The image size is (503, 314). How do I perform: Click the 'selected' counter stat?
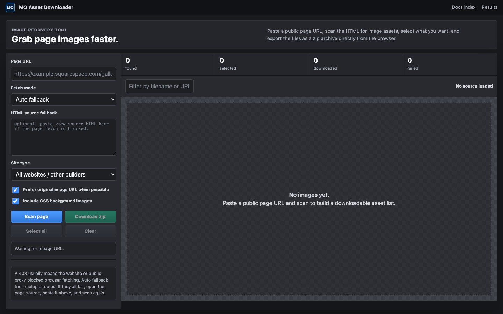click(x=262, y=64)
